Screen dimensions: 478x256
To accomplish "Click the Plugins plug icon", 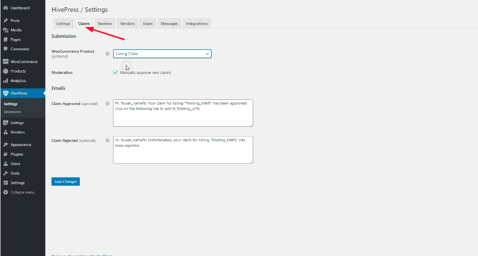I will point(6,154).
